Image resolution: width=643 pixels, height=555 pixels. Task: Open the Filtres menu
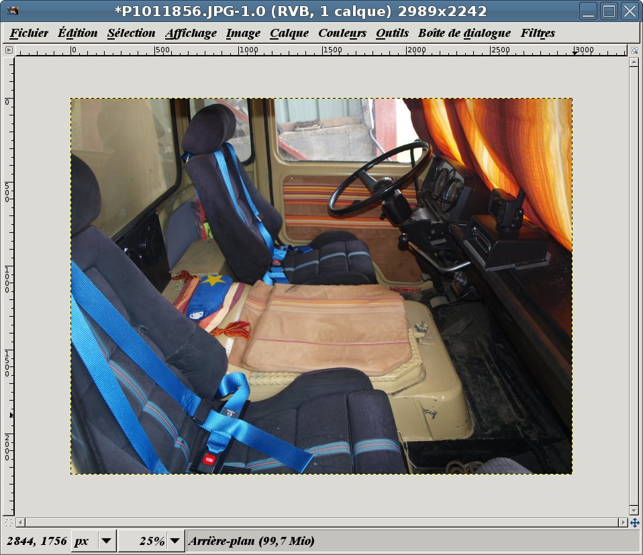pyautogui.click(x=538, y=33)
